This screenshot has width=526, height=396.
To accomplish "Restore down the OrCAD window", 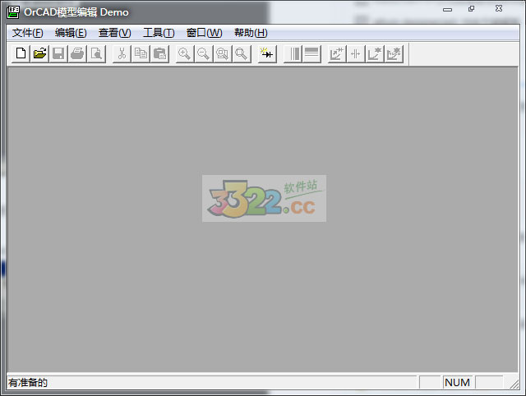I will [472, 9].
